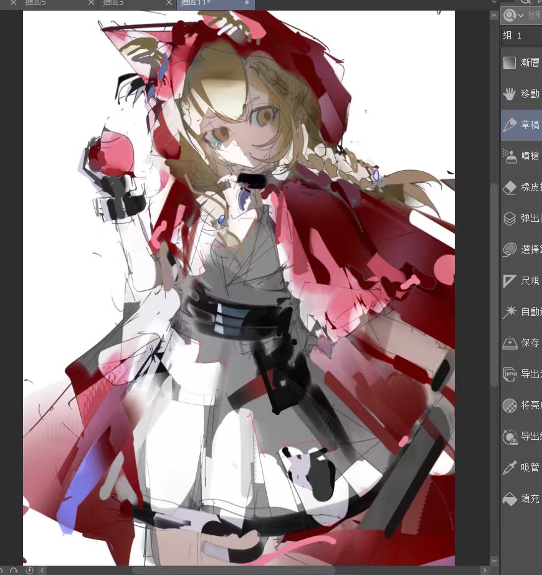This screenshot has height=575, width=542.
Task: Click the canvas horizontal scrollbar thumb
Action: pyautogui.click(x=234, y=571)
